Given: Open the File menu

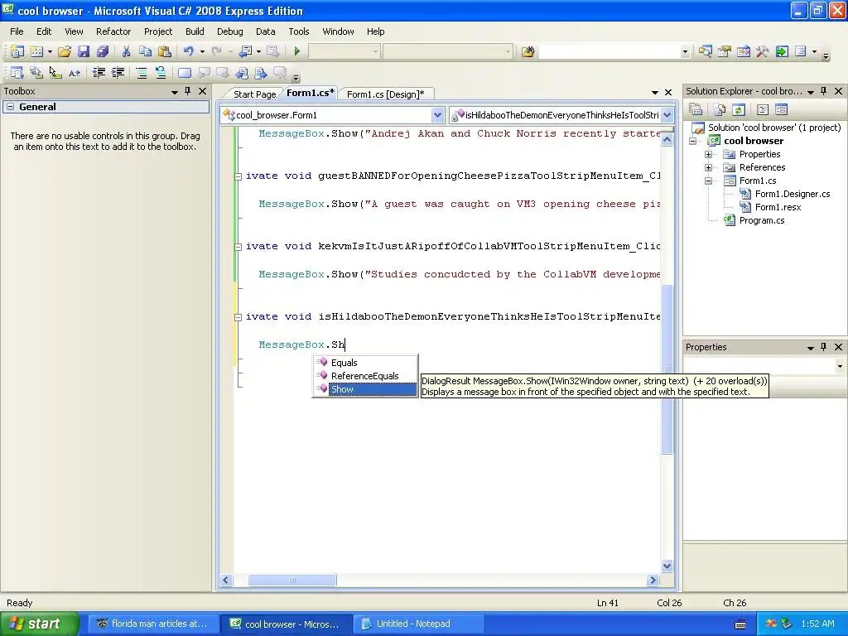Looking at the screenshot, I should [x=17, y=31].
